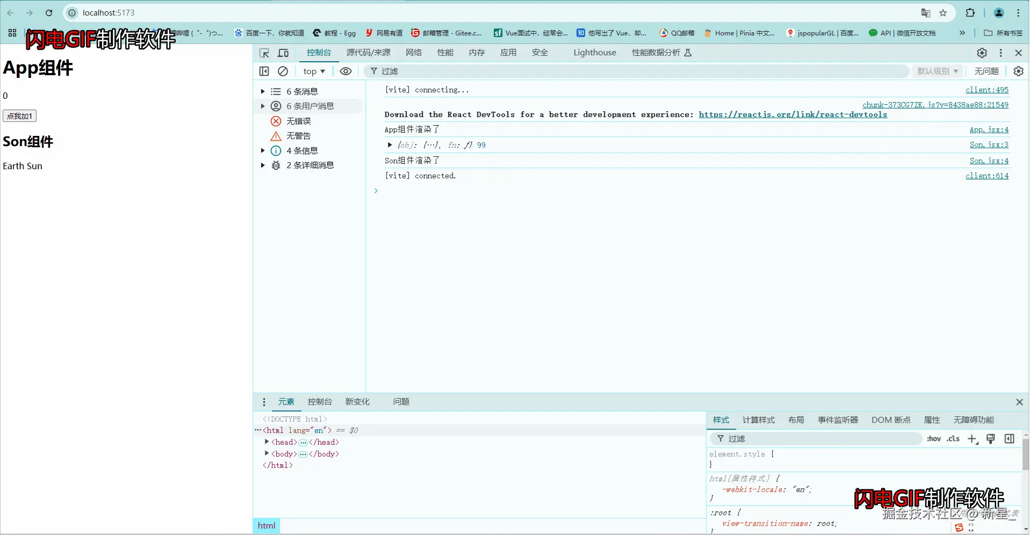
Task: Toggle the console sidebar icon
Action: coord(264,71)
